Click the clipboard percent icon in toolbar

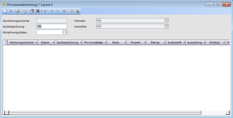point(78,11)
